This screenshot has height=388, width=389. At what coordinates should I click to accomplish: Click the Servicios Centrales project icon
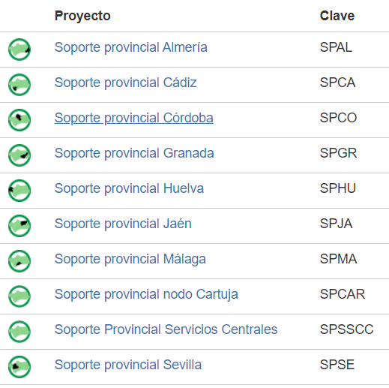click(19, 332)
